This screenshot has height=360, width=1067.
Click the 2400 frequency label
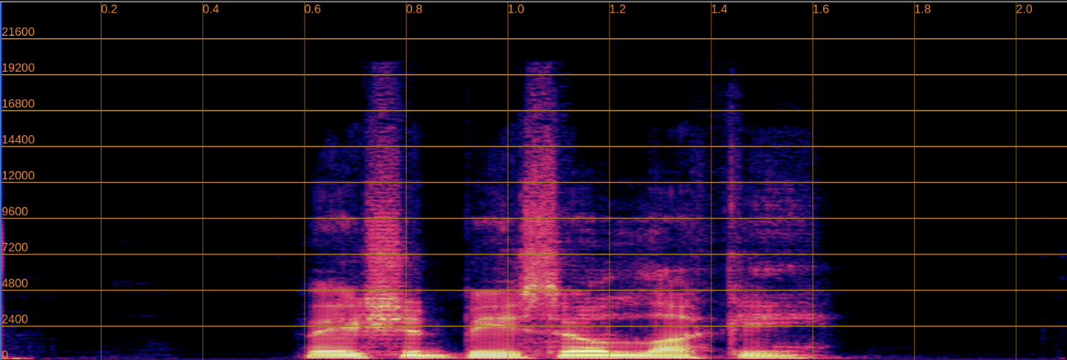pos(16,319)
